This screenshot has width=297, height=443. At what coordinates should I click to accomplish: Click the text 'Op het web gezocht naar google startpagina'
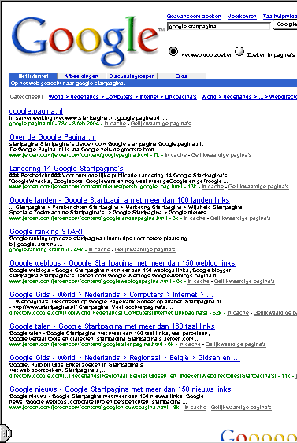pos(68,84)
